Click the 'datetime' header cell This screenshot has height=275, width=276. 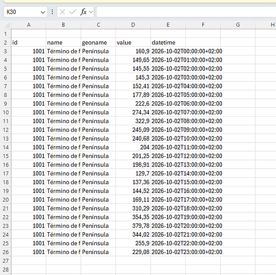pyautogui.click(x=168, y=42)
